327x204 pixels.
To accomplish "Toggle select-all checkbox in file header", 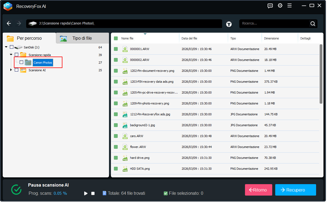I will point(116,38).
